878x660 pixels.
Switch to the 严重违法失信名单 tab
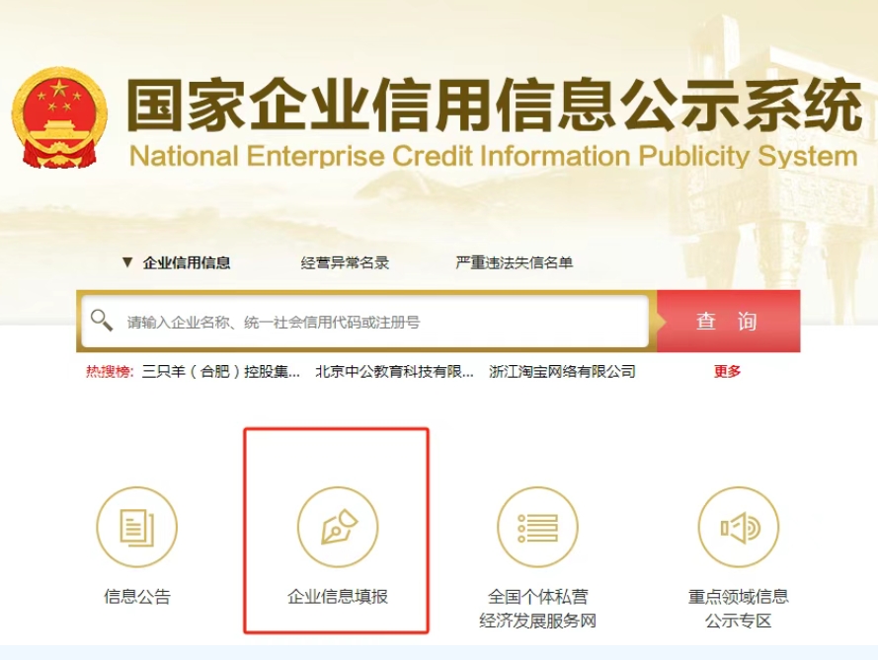(514, 262)
